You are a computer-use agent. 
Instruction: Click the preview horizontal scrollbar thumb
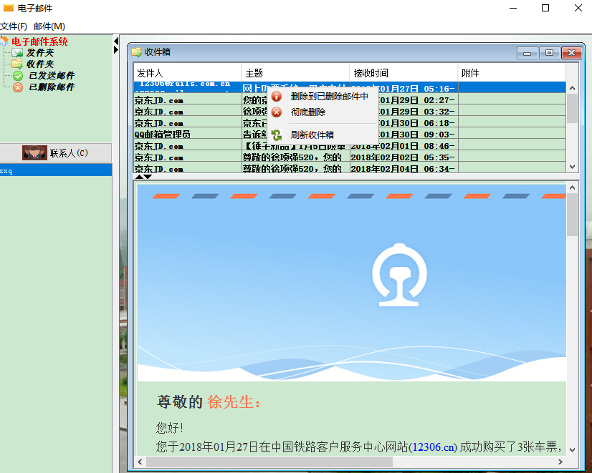[x=269, y=462]
